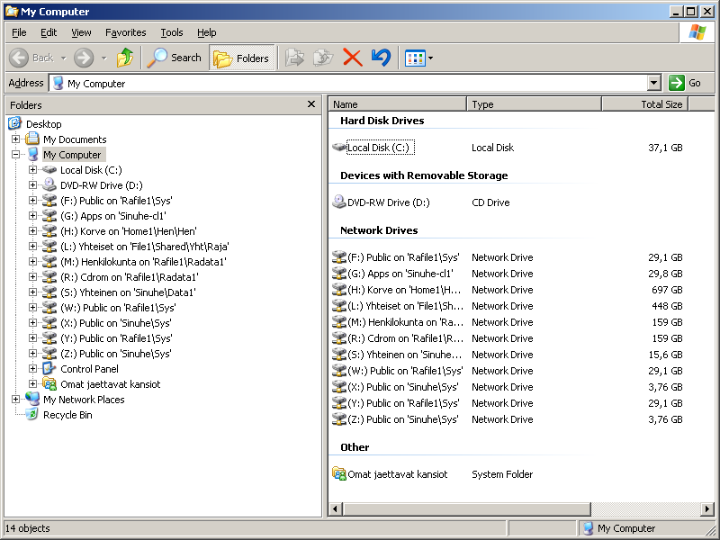Click Local Disk (C:) drive icon in list

[339, 148]
